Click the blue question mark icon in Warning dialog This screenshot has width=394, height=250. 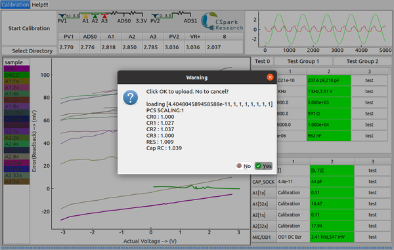point(131,97)
